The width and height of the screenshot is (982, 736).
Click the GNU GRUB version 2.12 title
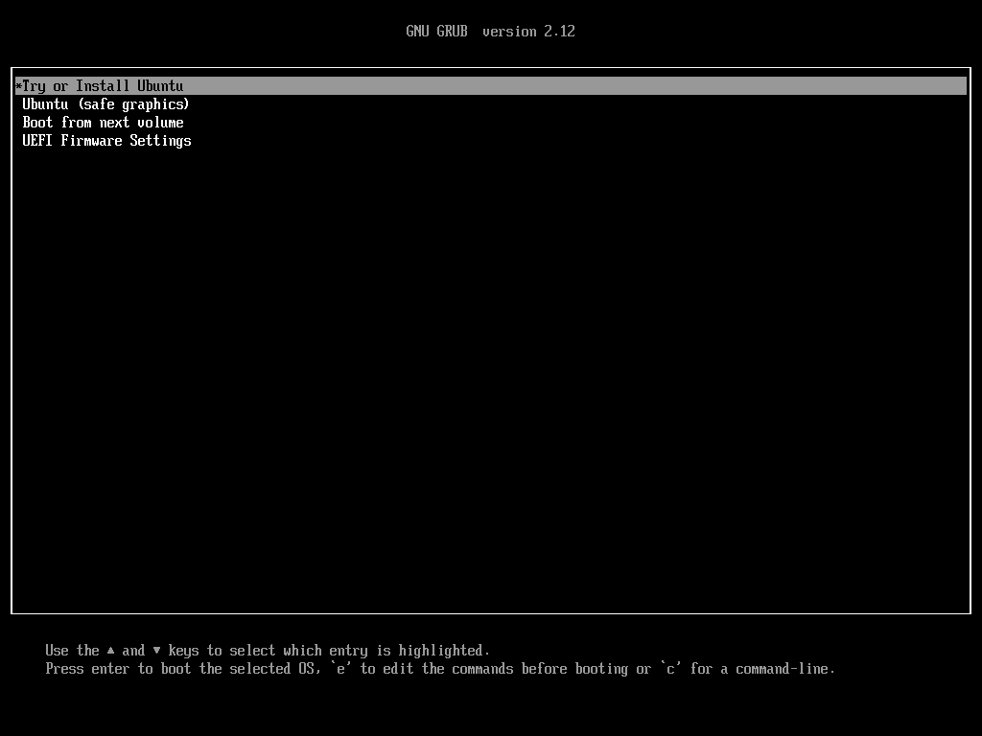(x=490, y=32)
